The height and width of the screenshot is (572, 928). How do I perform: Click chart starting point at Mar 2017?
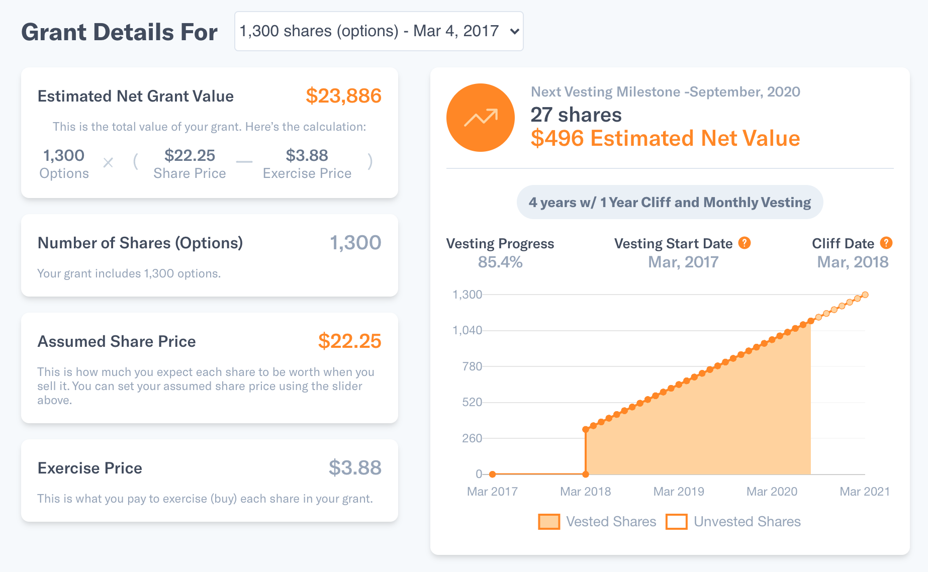click(x=493, y=474)
